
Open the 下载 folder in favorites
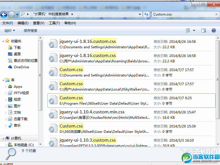click(14, 47)
